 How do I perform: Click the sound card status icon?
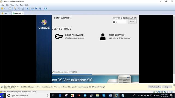click(165, 92)
